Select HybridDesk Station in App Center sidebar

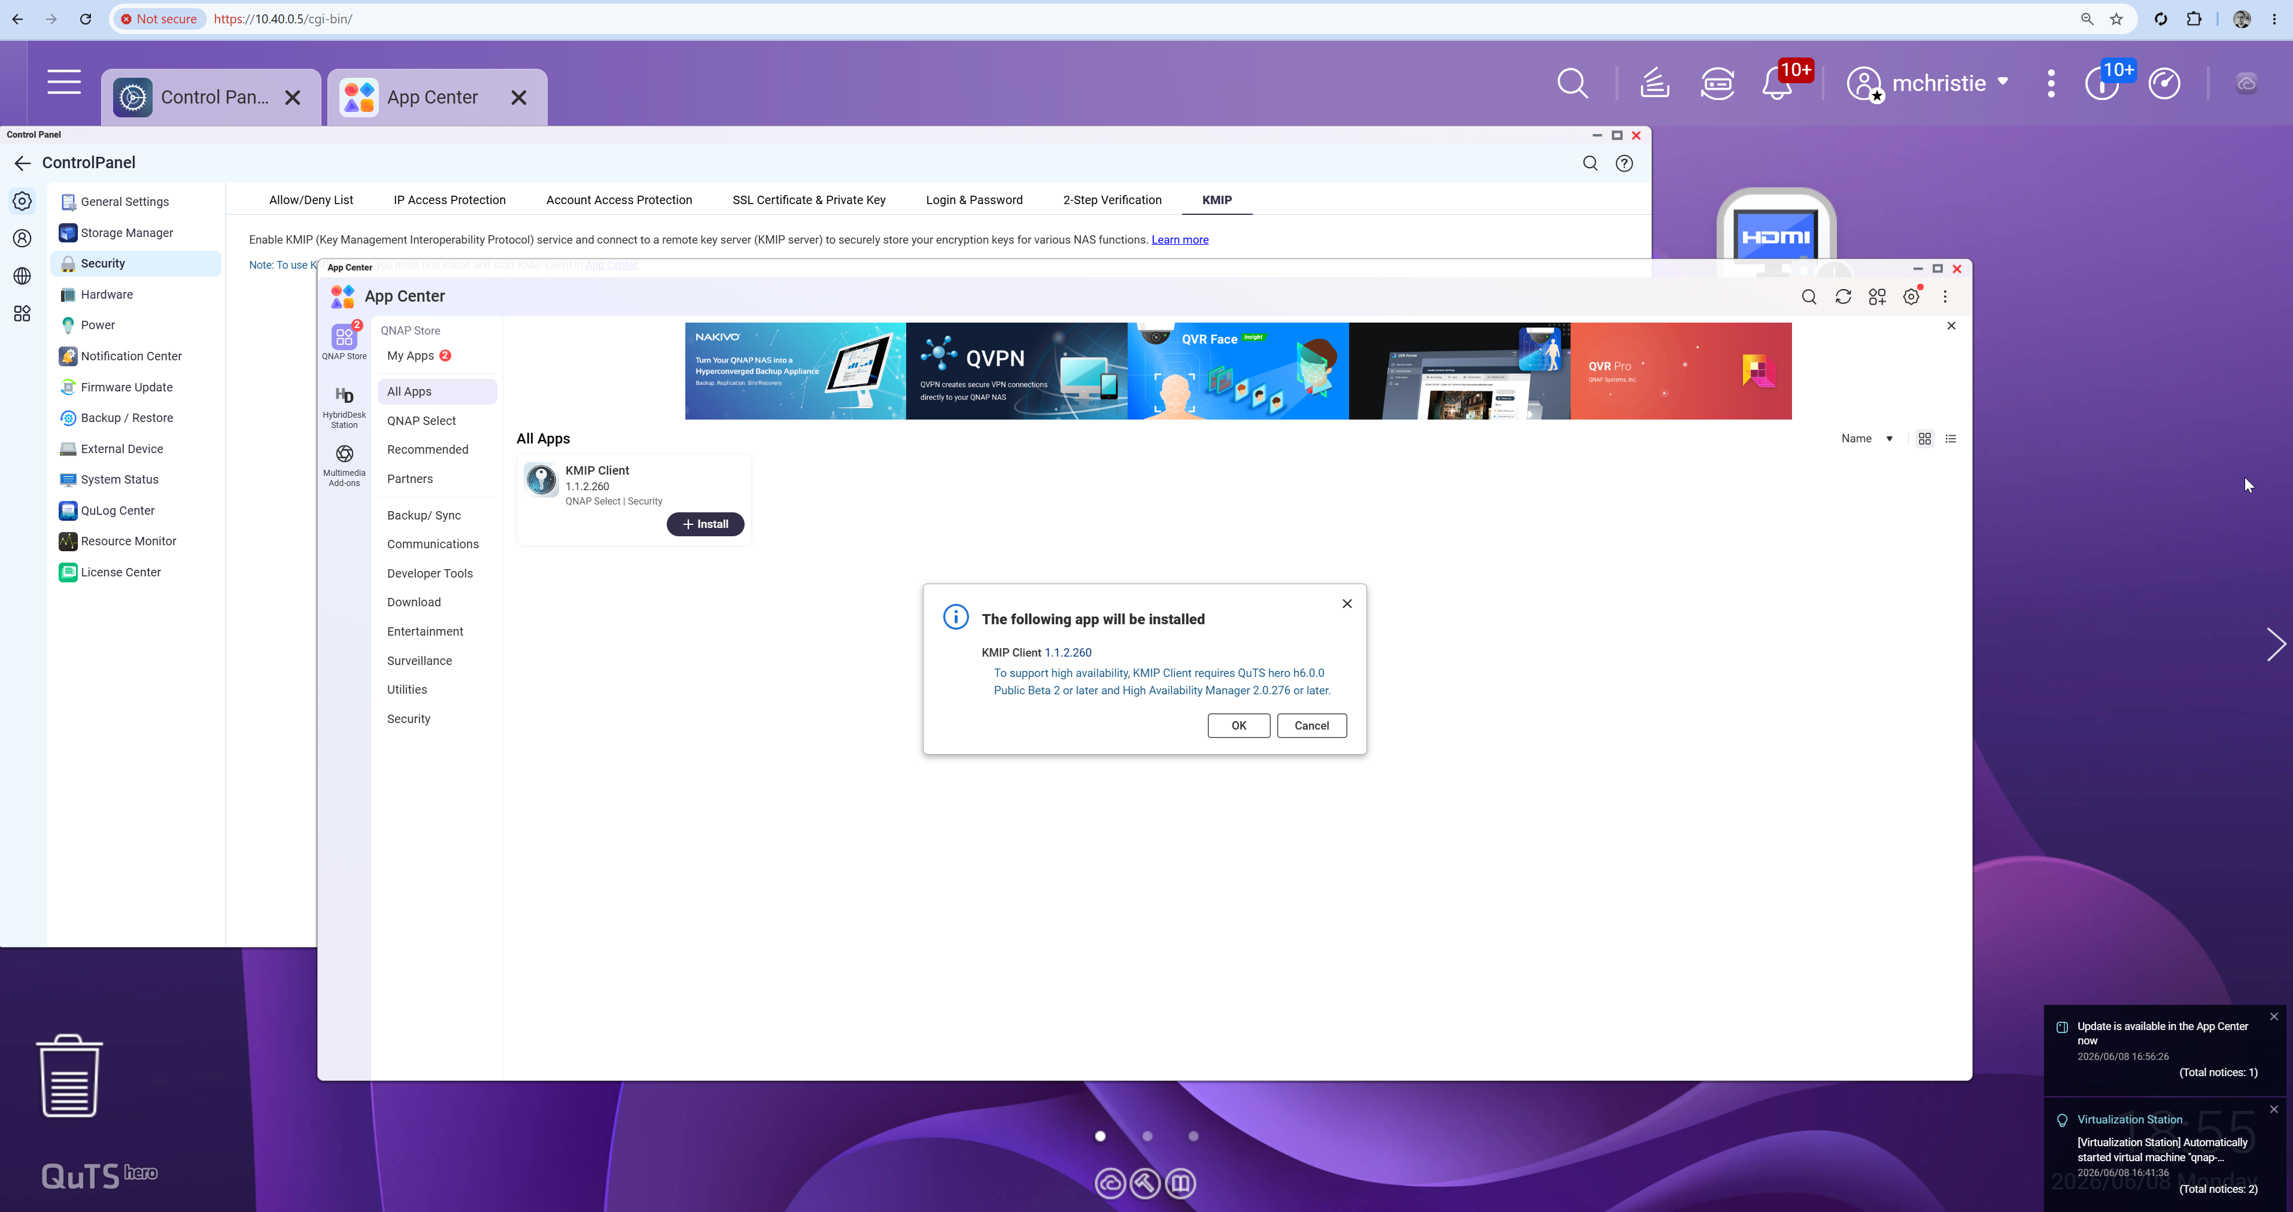pos(345,406)
